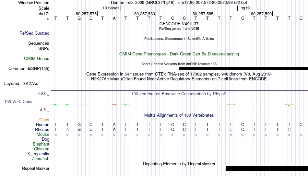Click the SNPs track label
This screenshot has height=176, width=308.
point(44,48)
